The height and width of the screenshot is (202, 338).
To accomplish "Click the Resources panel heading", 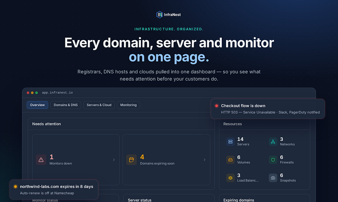I will coord(233,124).
